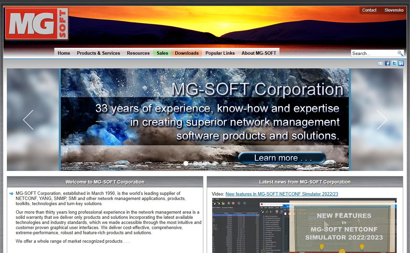Click blue arrow bullet beside welcome text
410x253 pixels.
[x=11, y=194]
